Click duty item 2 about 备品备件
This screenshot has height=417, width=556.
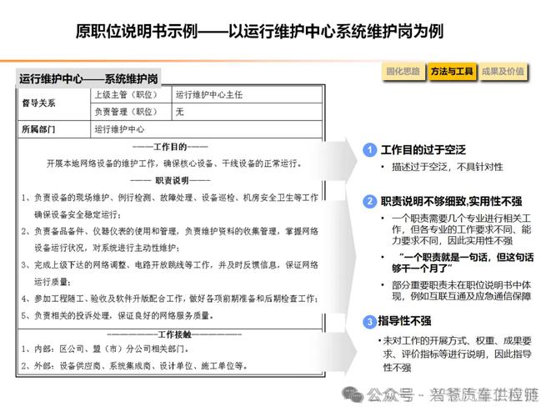[169, 239]
